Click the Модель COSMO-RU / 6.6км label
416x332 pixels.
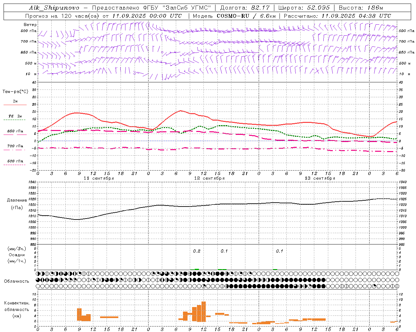234,16
